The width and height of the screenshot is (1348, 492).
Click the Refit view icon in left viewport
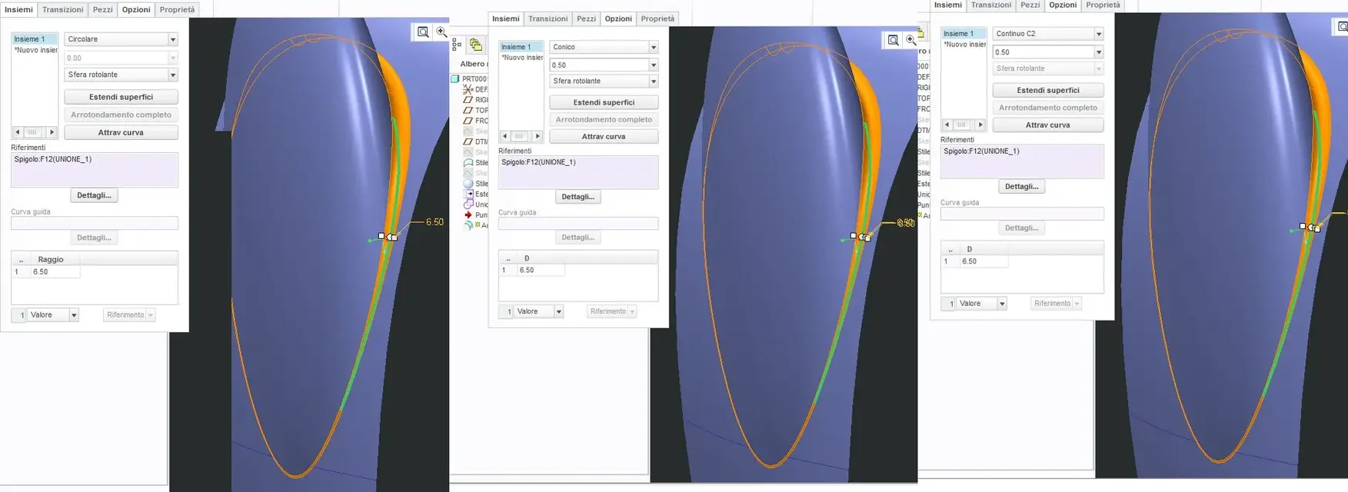pos(423,32)
